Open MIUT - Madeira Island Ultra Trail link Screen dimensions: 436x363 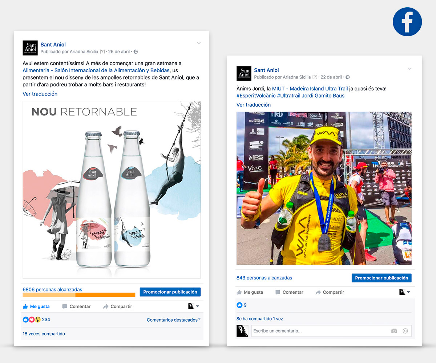click(310, 89)
